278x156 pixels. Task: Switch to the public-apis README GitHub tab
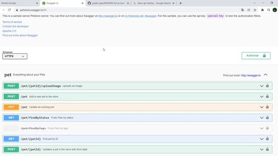(108, 3)
